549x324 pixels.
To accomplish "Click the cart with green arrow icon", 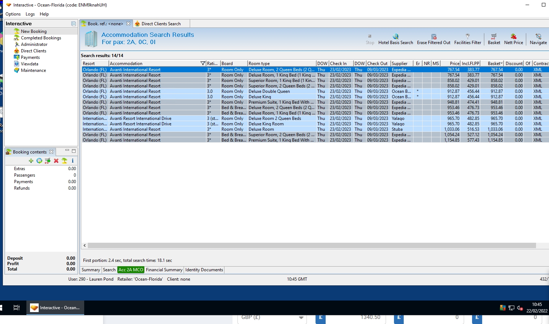I will click(48, 161).
